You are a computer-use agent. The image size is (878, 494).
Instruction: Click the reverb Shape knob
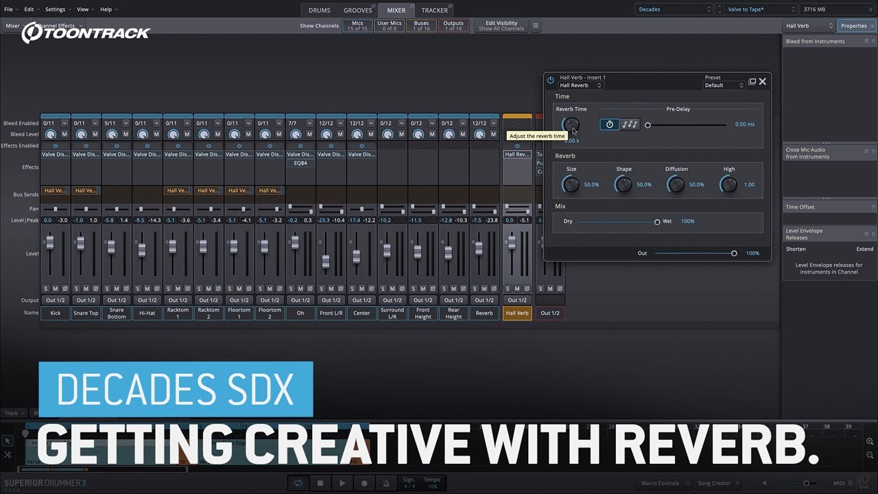[624, 184]
